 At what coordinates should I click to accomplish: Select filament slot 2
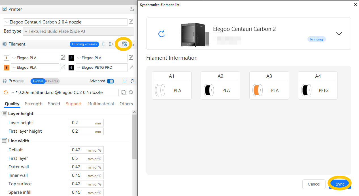pyautogui.click(x=71, y=58)
